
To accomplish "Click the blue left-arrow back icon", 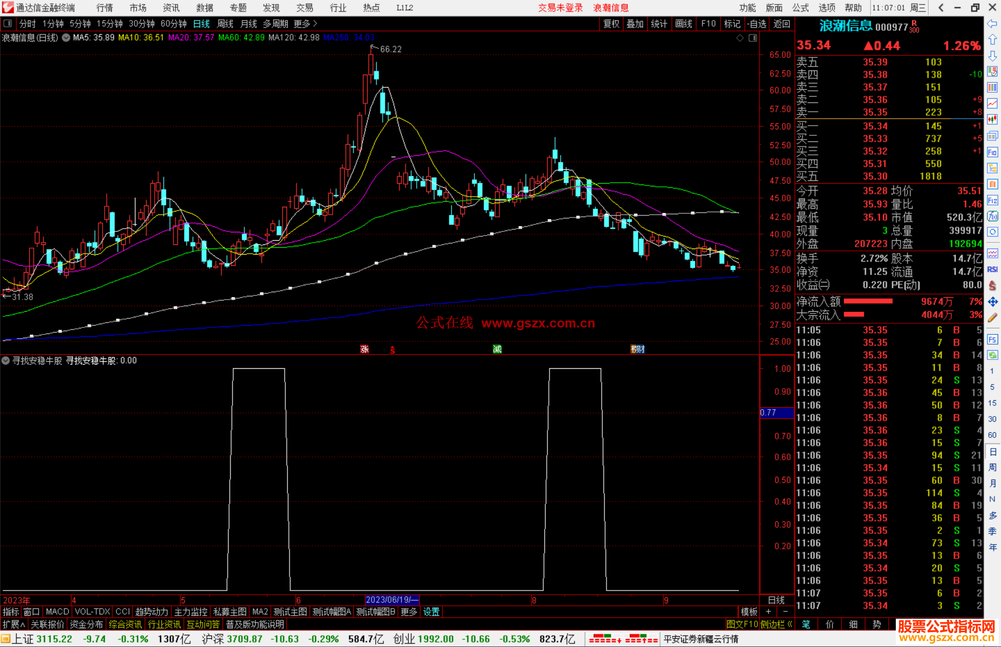I will [x=992, y=24].
